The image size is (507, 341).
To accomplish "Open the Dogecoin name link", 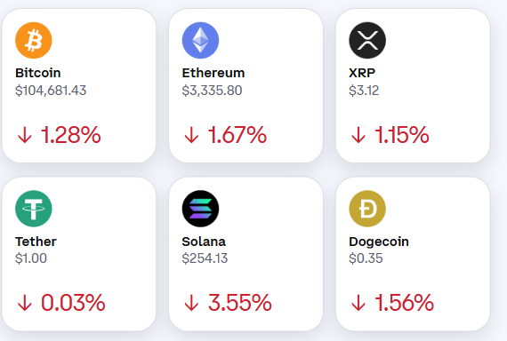I will click(x=379, y=242).
